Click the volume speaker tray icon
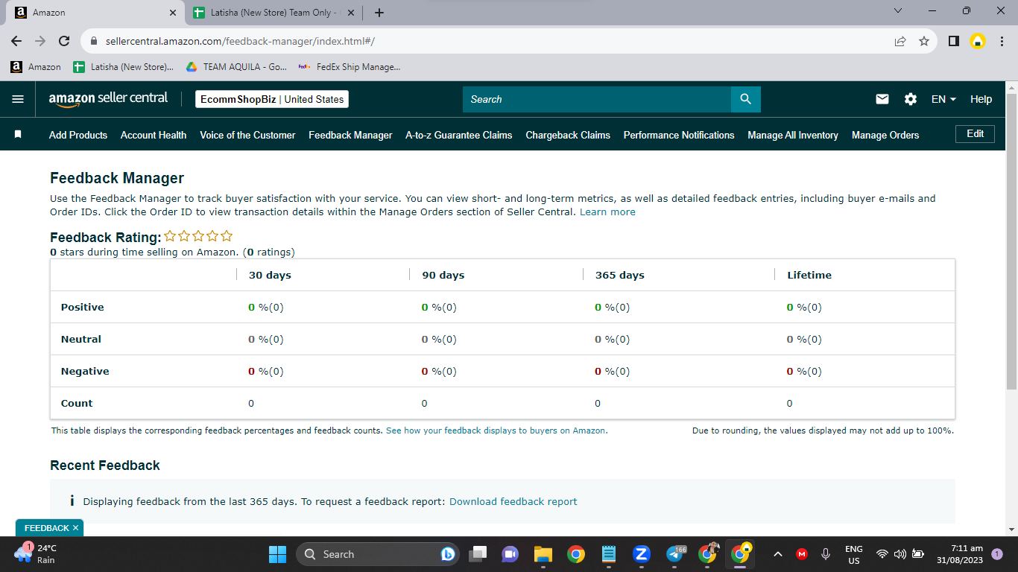 (900, 554)
